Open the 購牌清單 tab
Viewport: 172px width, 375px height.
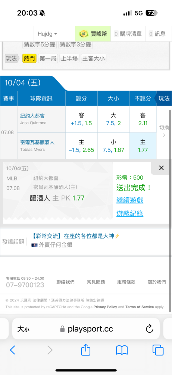tap(128, 34)
